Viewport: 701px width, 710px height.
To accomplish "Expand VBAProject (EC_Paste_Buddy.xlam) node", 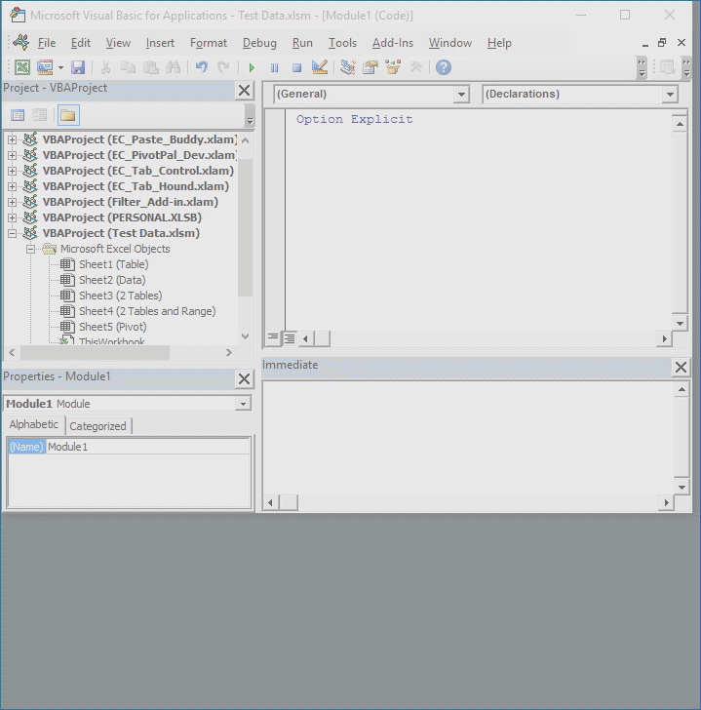I will point(13,139).
